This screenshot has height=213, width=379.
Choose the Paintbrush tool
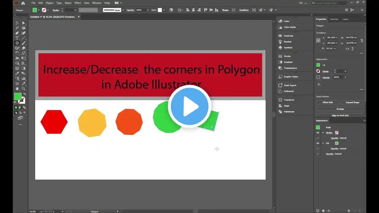[x=24, y=43]
